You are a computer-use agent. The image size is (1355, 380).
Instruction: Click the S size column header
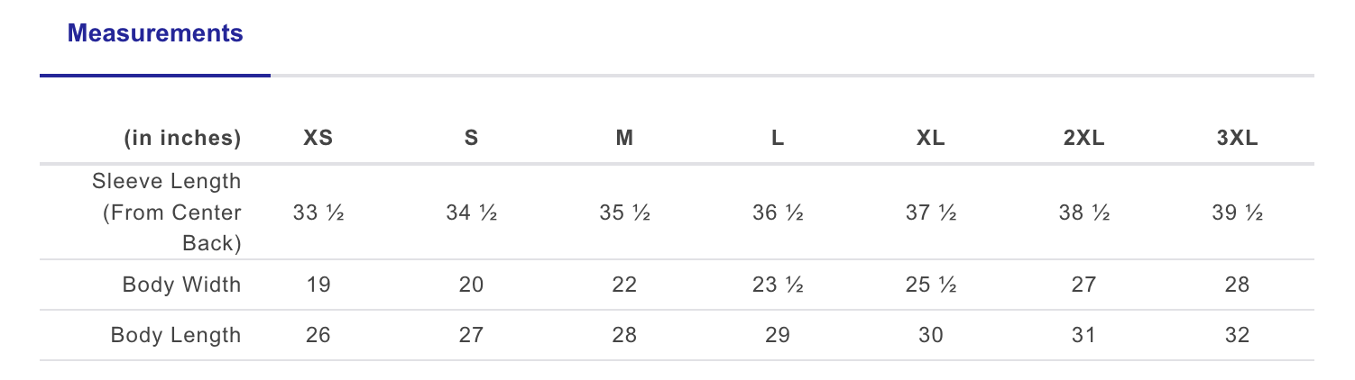[471, 139]
